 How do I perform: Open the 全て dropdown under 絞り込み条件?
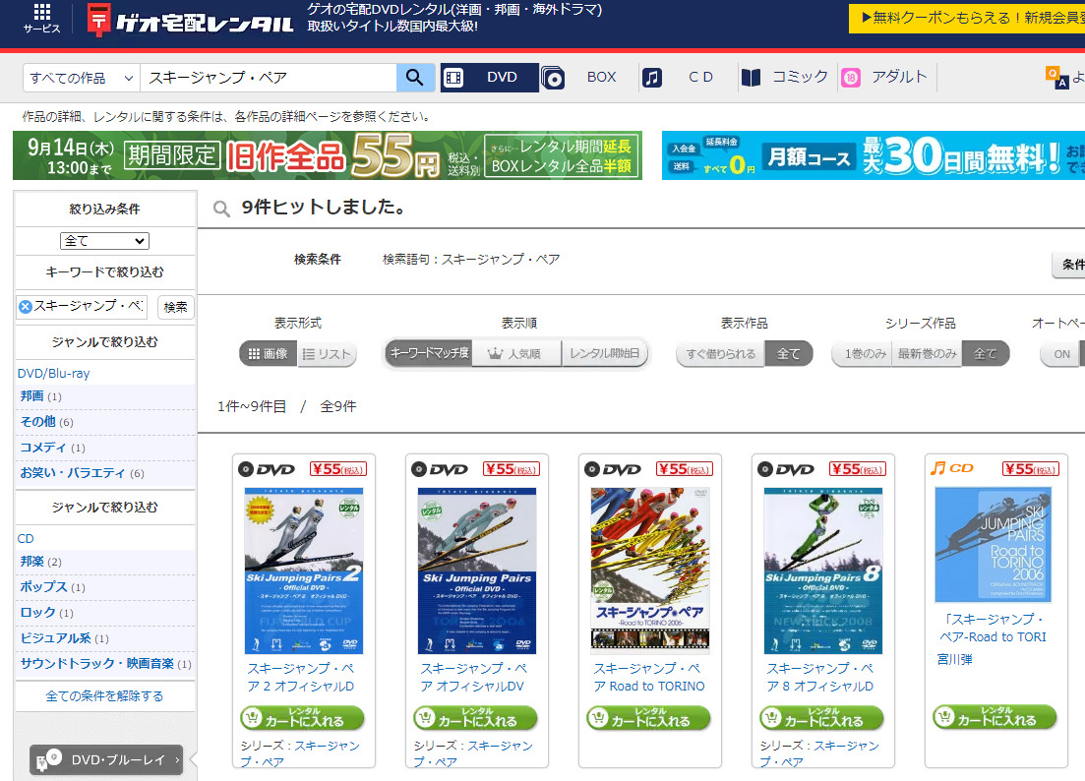(x=104, y=241)
